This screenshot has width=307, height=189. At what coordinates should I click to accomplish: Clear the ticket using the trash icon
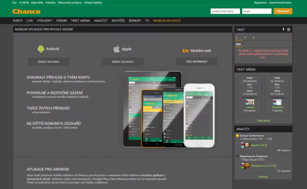(x=289, y=30)
